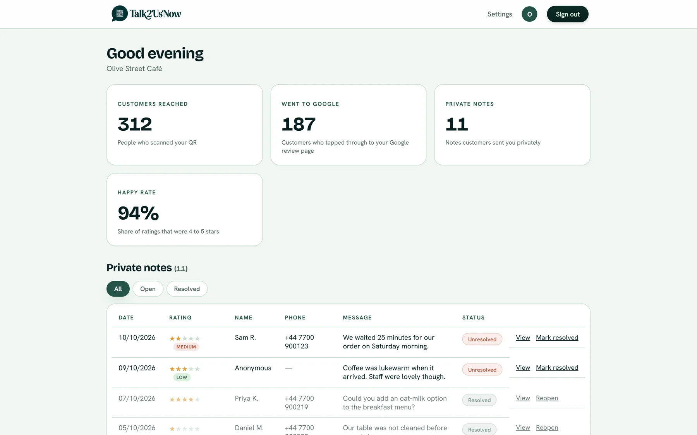Viewport: 697px width, 435px height.
Task: Click the DATE column header
Action: click(x=126, y=317)
